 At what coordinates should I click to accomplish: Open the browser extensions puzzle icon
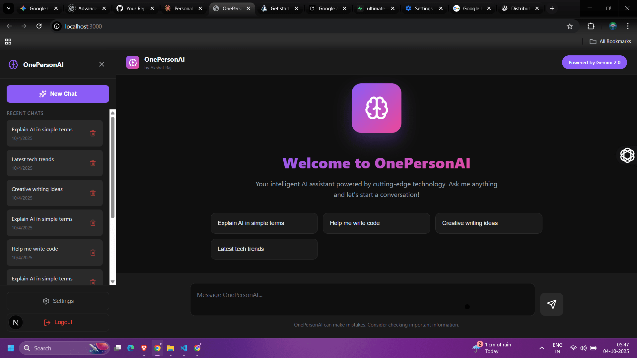click(x=591, y=26)
